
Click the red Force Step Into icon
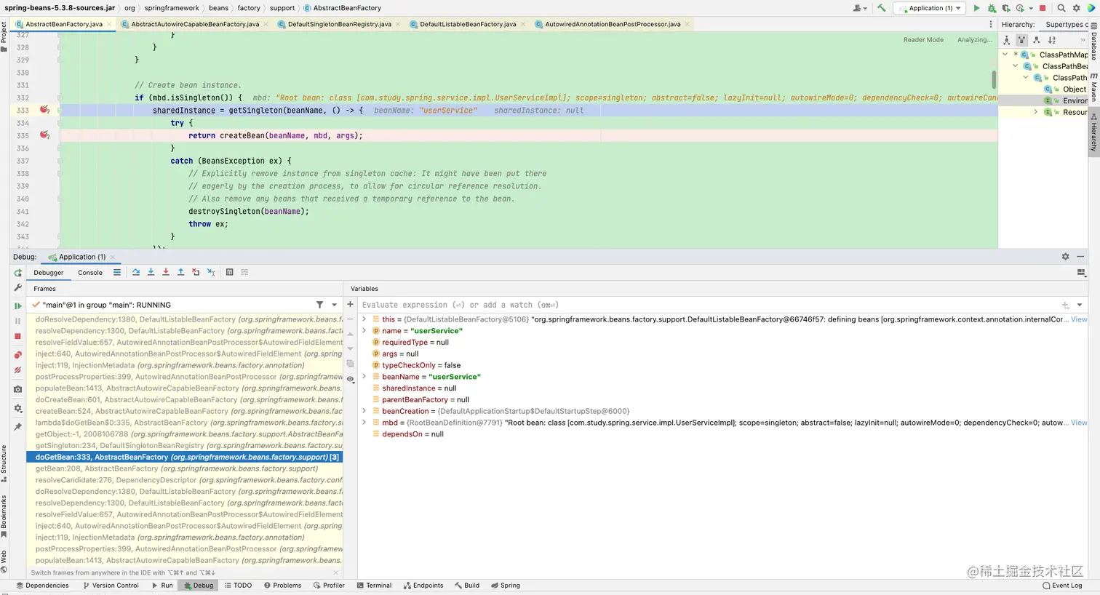[166, 272]
